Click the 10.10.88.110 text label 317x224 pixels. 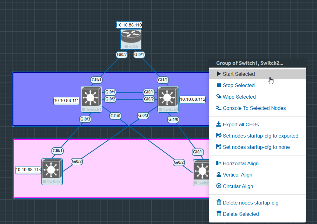pos(129,25)
